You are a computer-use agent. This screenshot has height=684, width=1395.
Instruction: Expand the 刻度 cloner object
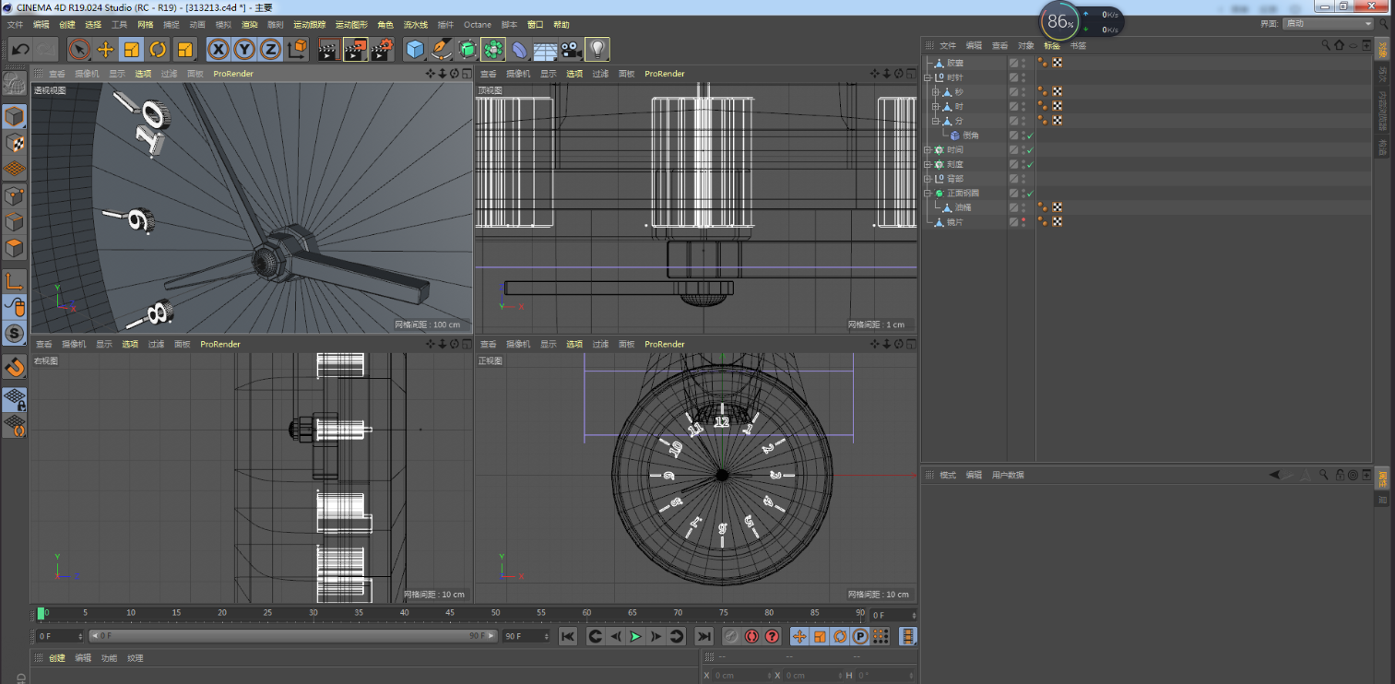pyautogui.click(x=928, y=164)
